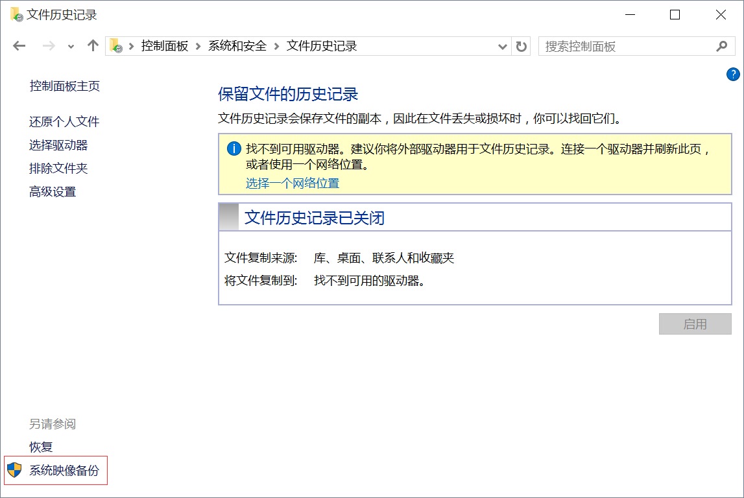The image size is (744, 498).
Task: Click the shield icon beside 系统映像备份
Action: tap(13, 471)
